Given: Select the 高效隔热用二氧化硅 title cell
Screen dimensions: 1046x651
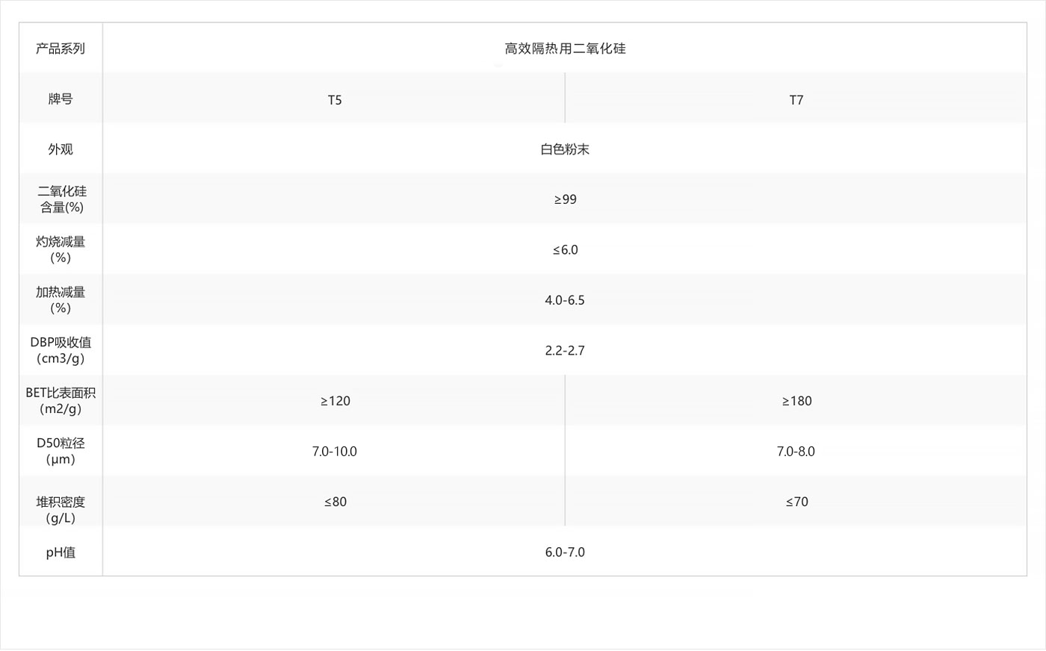Looking at the screenshot, I should coord(565,49).
